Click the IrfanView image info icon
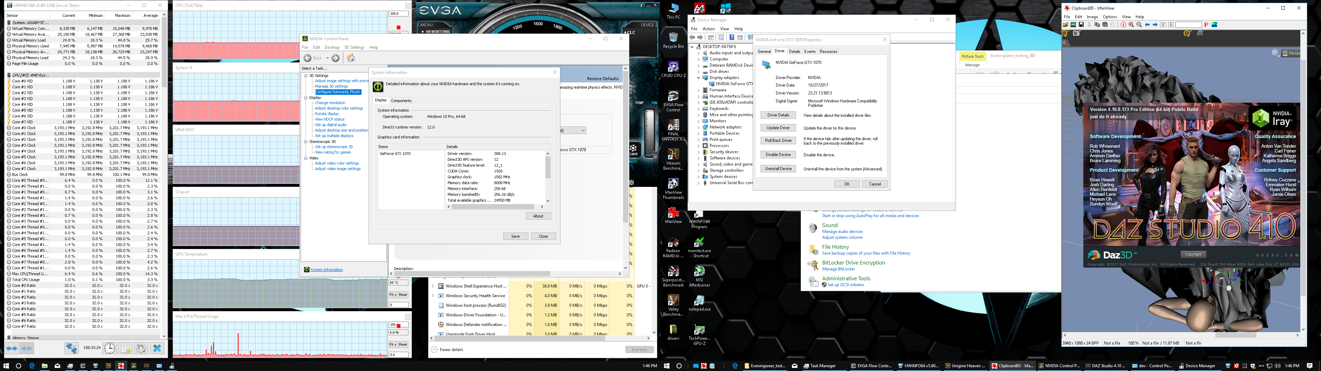Image resolution: width=1321 pixels, height=371 pixels. [x=1124, y=25]
